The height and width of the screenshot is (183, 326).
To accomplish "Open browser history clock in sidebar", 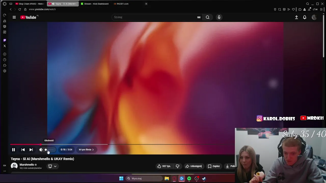I will tap(5, 60).
